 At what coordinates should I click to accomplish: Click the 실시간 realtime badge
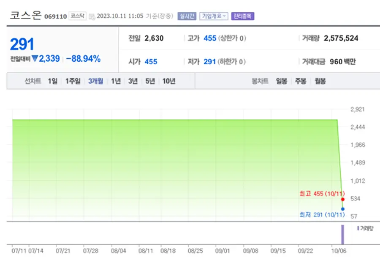point(187,16)
